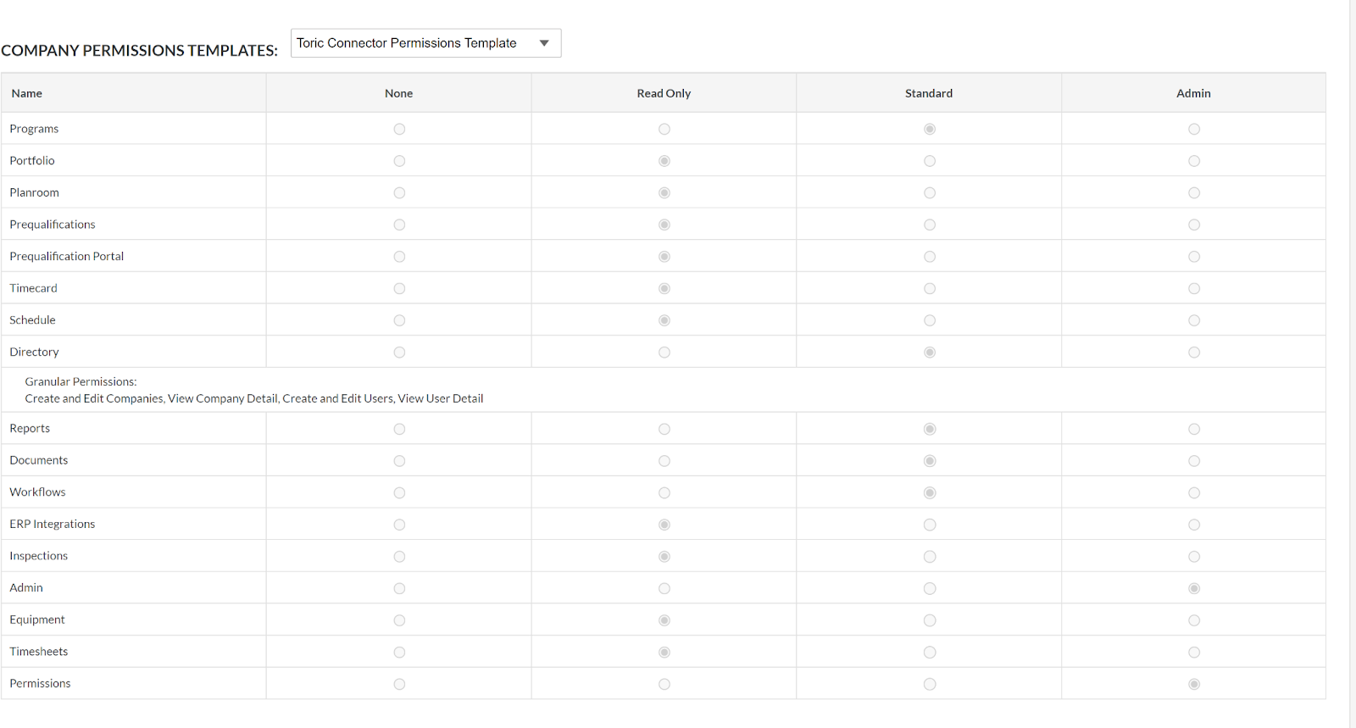Choose Standard for ERP Integrations
The height and width of the screenshot is (728, 1356).
(x=930, y=525)
